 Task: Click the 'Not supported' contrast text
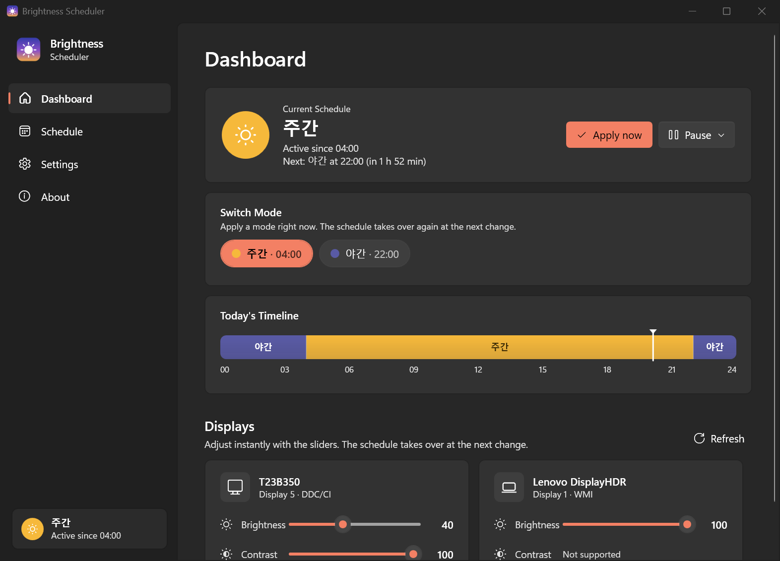(x=591, y=555)
